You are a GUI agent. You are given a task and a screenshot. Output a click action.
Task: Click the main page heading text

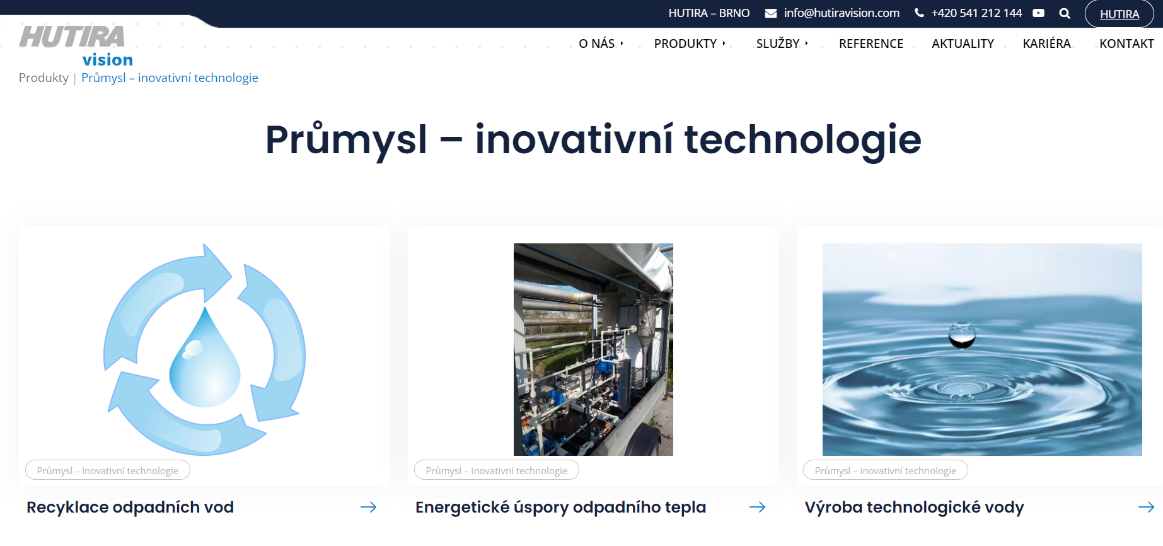click(593, 139)
